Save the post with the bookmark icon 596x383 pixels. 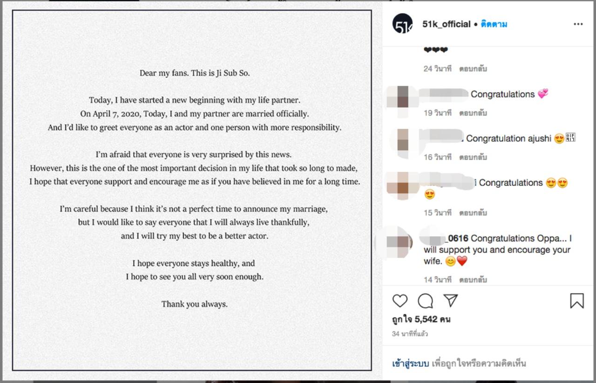pos(577,301)
